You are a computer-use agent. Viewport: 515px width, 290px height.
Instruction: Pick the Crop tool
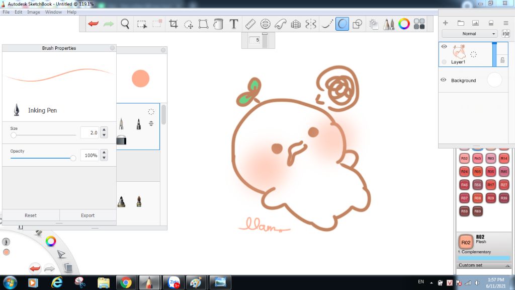(x=173, y=24)
